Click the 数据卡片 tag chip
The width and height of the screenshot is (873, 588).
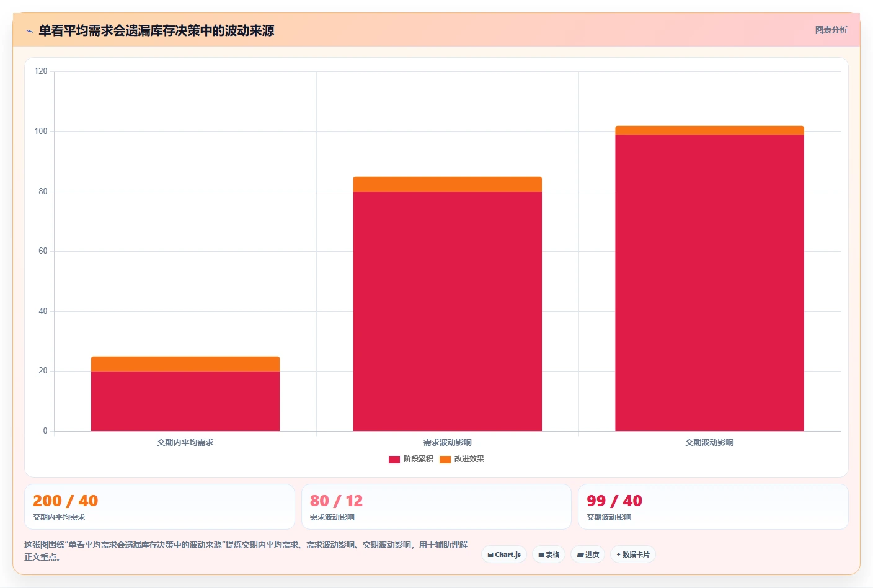(x=633, y=555)
